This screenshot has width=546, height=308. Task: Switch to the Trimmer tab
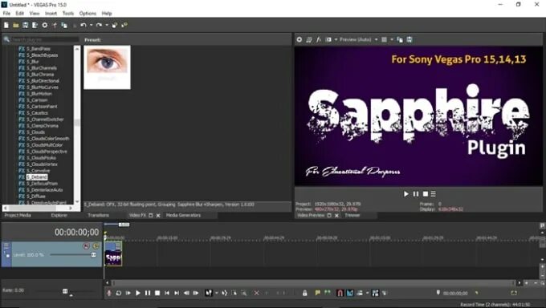(x=352, y=215)
